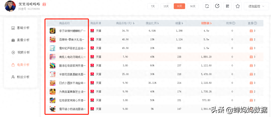Select the 15天 time range
This screenshot has width=271, height=117.
pyautogui.click(x=166, y=6)
